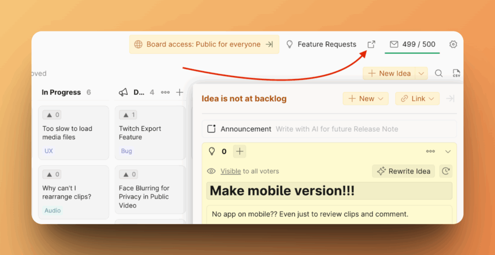The width and height of the screenshot is (495, 255).
Task: Collapse the idea panel with arrow icon
Action: click(x=450, y=99)
